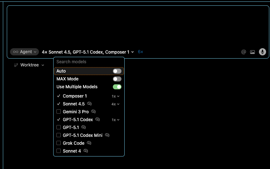Deselect the GPT-5.1 Codex model entry
This screenshot has width=270, height=169.
tap(77, 120)
